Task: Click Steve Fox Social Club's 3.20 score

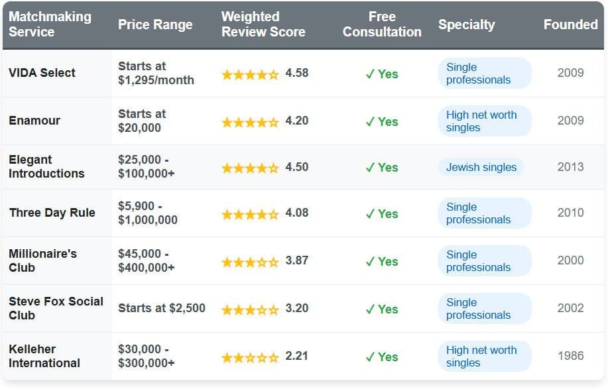Action: click(x=297, y=309)
